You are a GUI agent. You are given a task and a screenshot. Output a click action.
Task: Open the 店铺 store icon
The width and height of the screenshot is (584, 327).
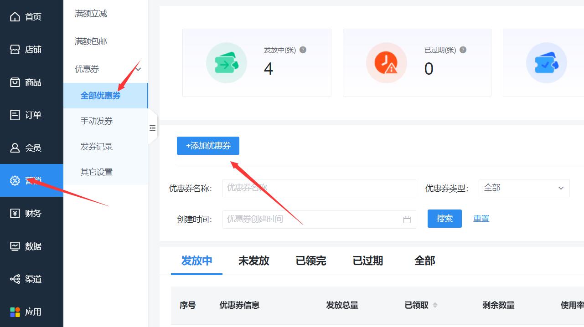[x=15, y=50]
